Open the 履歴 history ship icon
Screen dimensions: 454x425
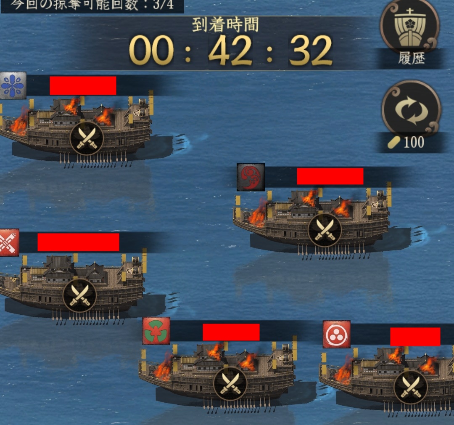pos(410,27)
